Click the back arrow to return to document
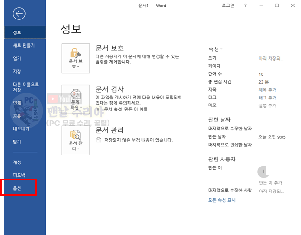Screen dimensions: 301x235 point(19,14)
